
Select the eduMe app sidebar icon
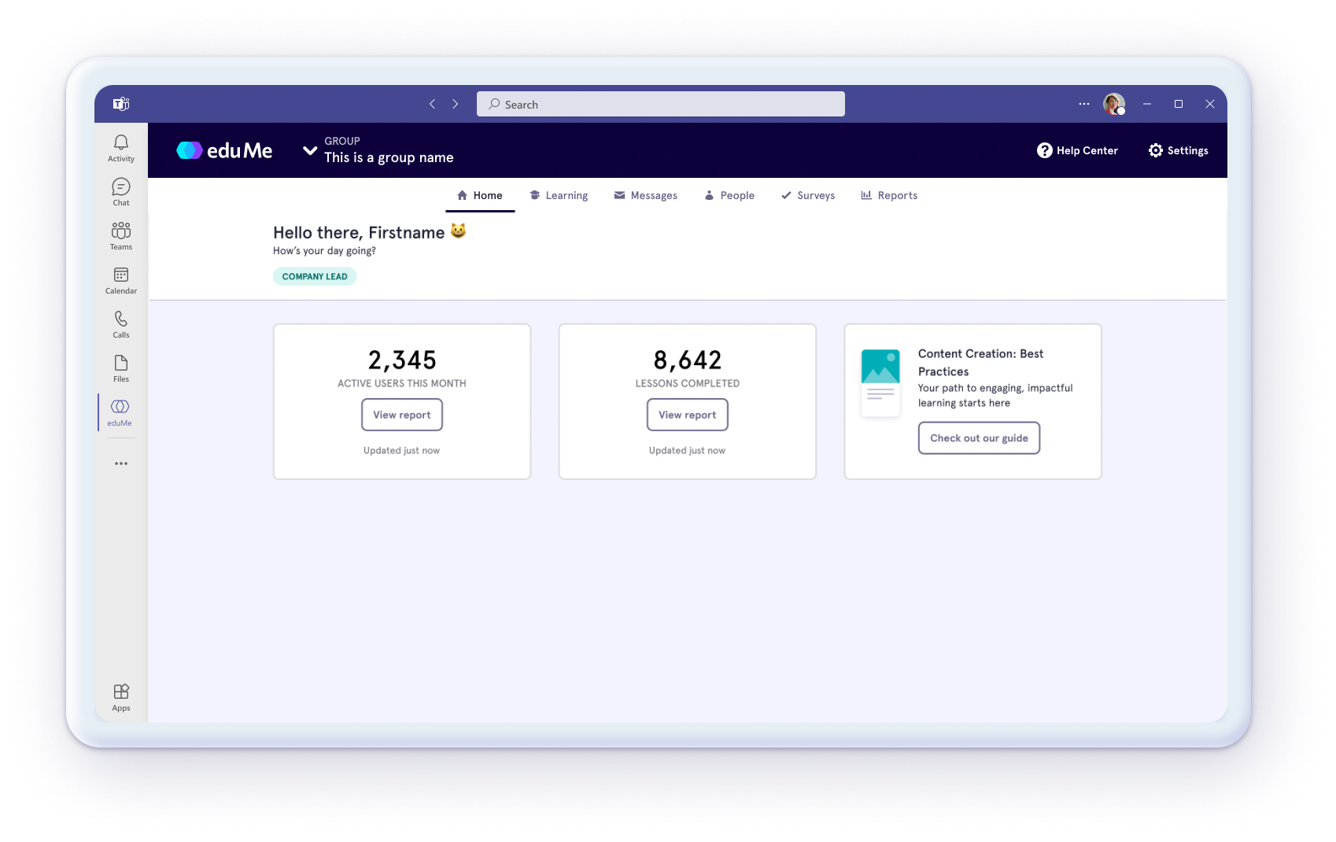click(x=120, y=412)
